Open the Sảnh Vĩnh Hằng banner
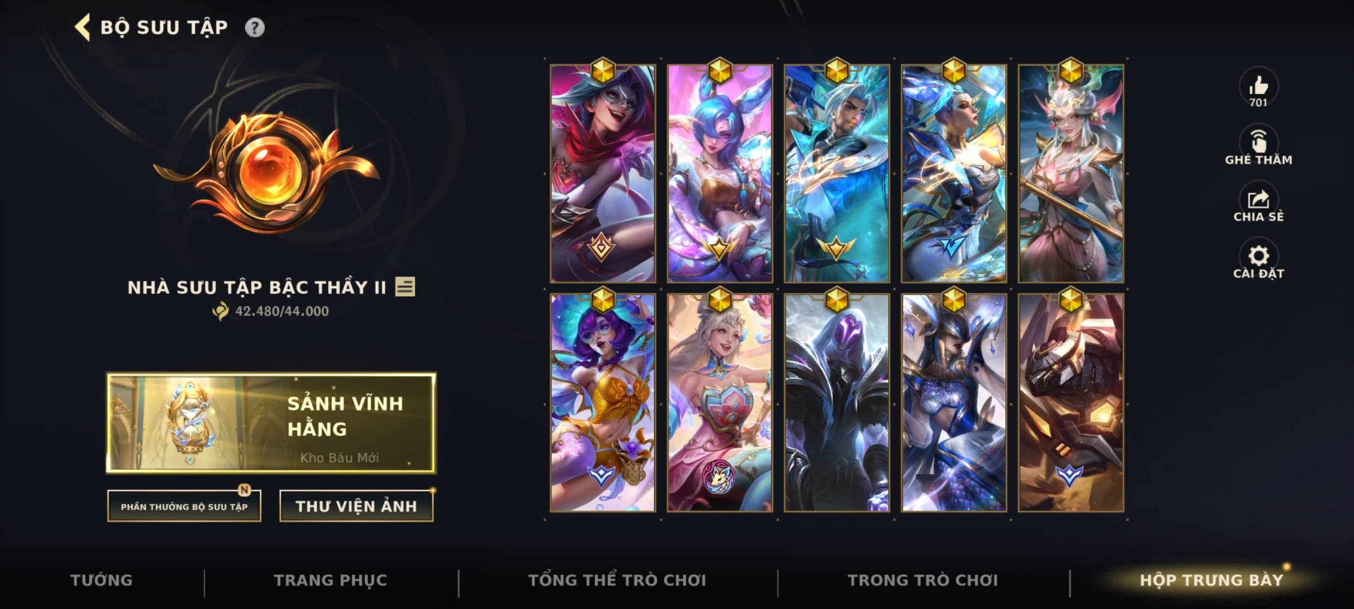The height and width of the screenshot is (609, 1354). 271,422
